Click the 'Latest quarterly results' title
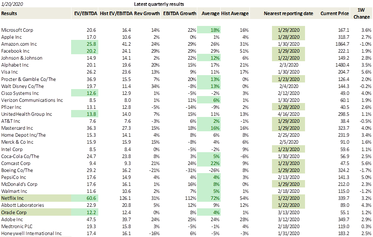This screenshot has width=373, height=237. pos(159,4)
